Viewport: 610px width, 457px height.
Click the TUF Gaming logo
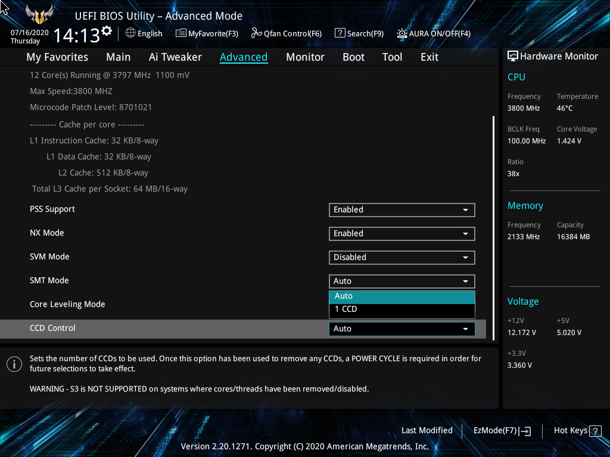click(39, 15)
